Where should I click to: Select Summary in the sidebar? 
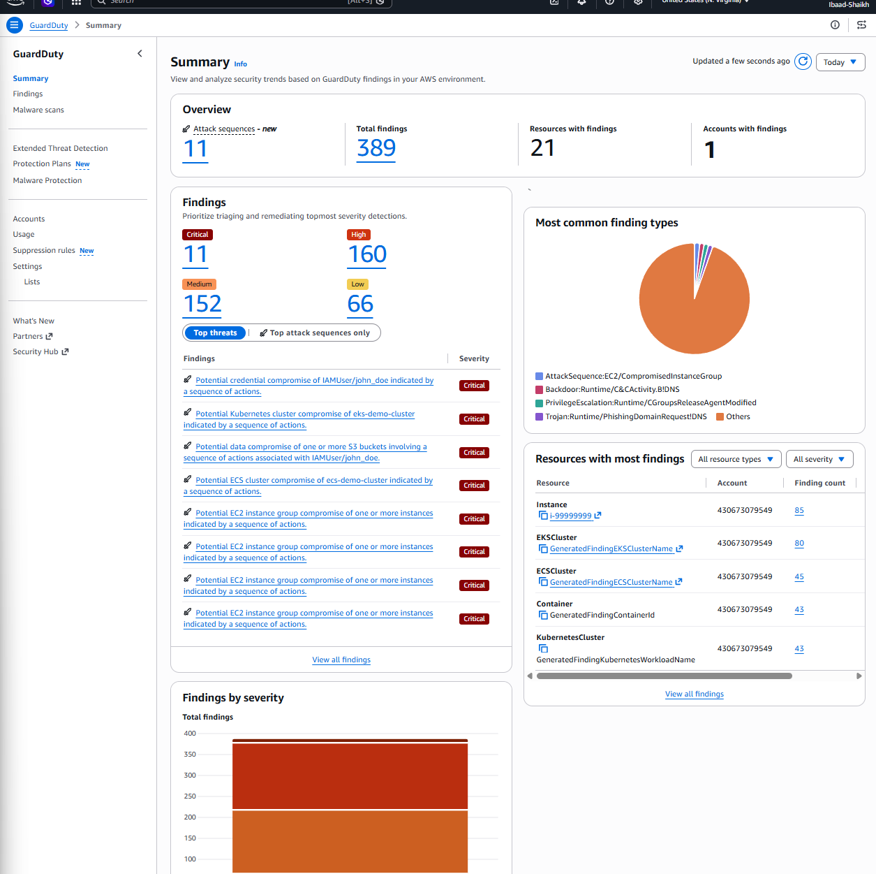pos(31,78)
